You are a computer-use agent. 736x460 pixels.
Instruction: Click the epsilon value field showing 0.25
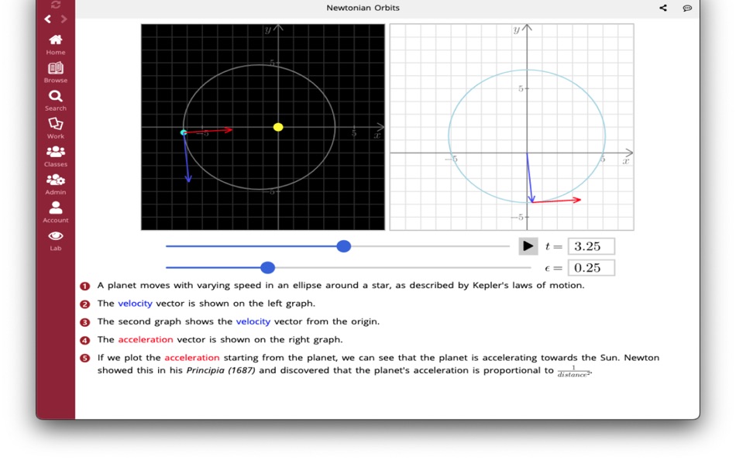coord(591,268)
